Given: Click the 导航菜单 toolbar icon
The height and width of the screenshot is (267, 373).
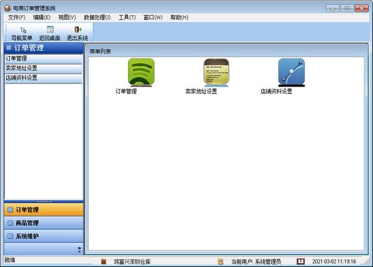Looking at the screenshot, I should click(22, 30).
